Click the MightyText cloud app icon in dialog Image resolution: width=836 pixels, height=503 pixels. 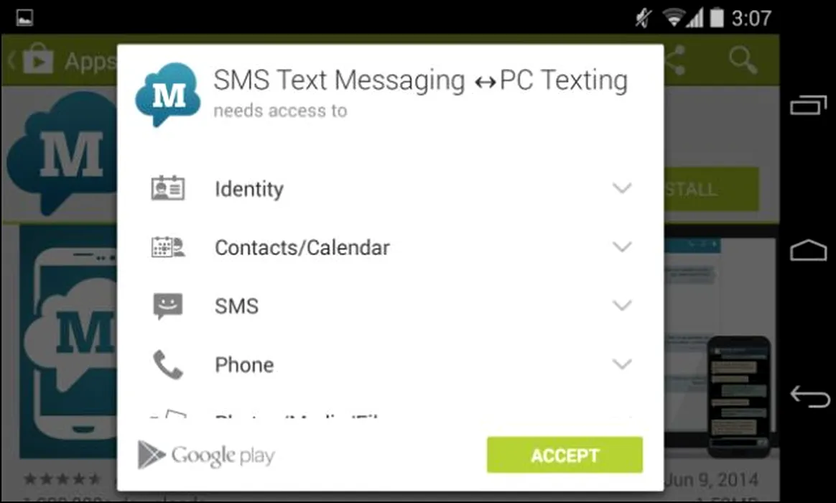168,94
